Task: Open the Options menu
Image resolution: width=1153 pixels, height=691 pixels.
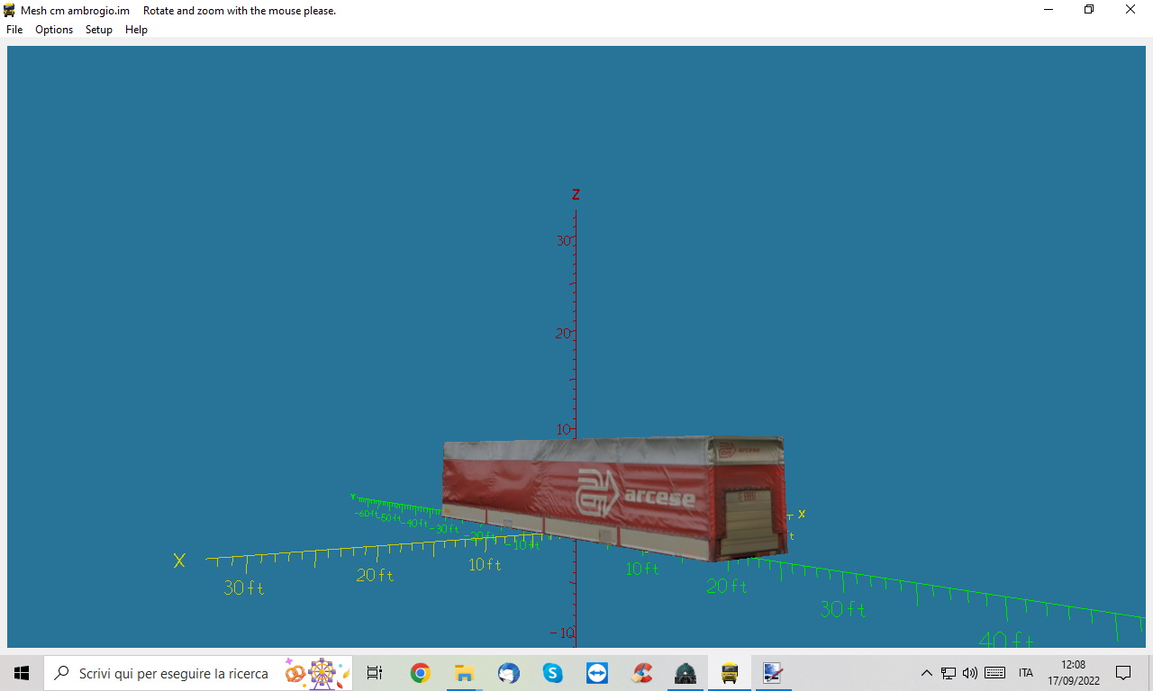Action: pyautogui.click(x=54, y=30)
